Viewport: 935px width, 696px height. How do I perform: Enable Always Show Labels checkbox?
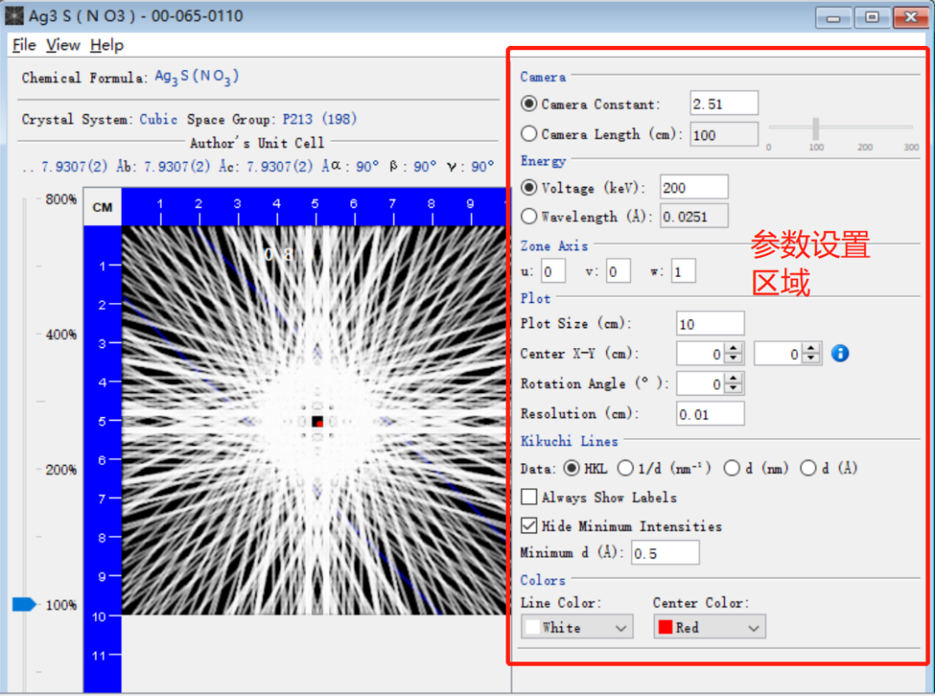529,497
